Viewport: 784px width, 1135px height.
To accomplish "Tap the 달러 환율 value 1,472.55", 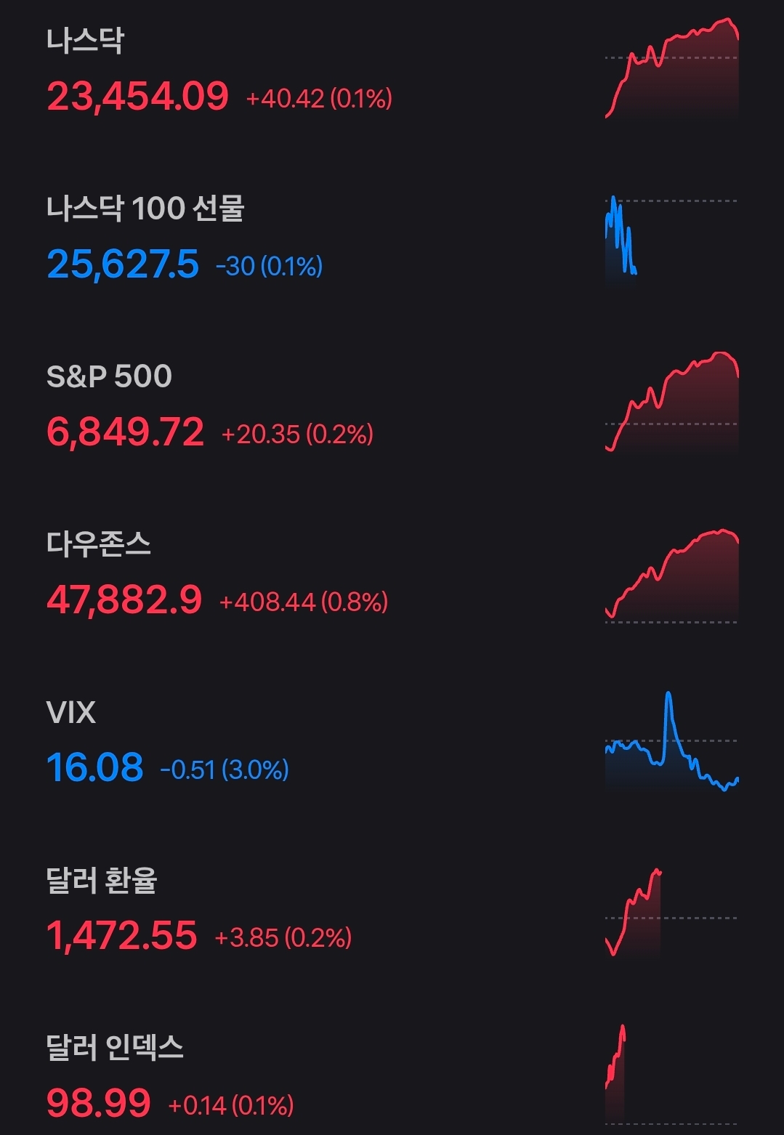I will 122,936.
